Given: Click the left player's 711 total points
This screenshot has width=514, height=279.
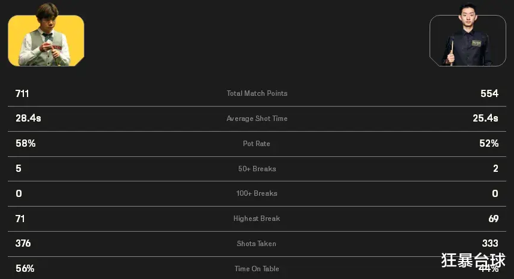Looking at the screenshot, I should [22, 94].
